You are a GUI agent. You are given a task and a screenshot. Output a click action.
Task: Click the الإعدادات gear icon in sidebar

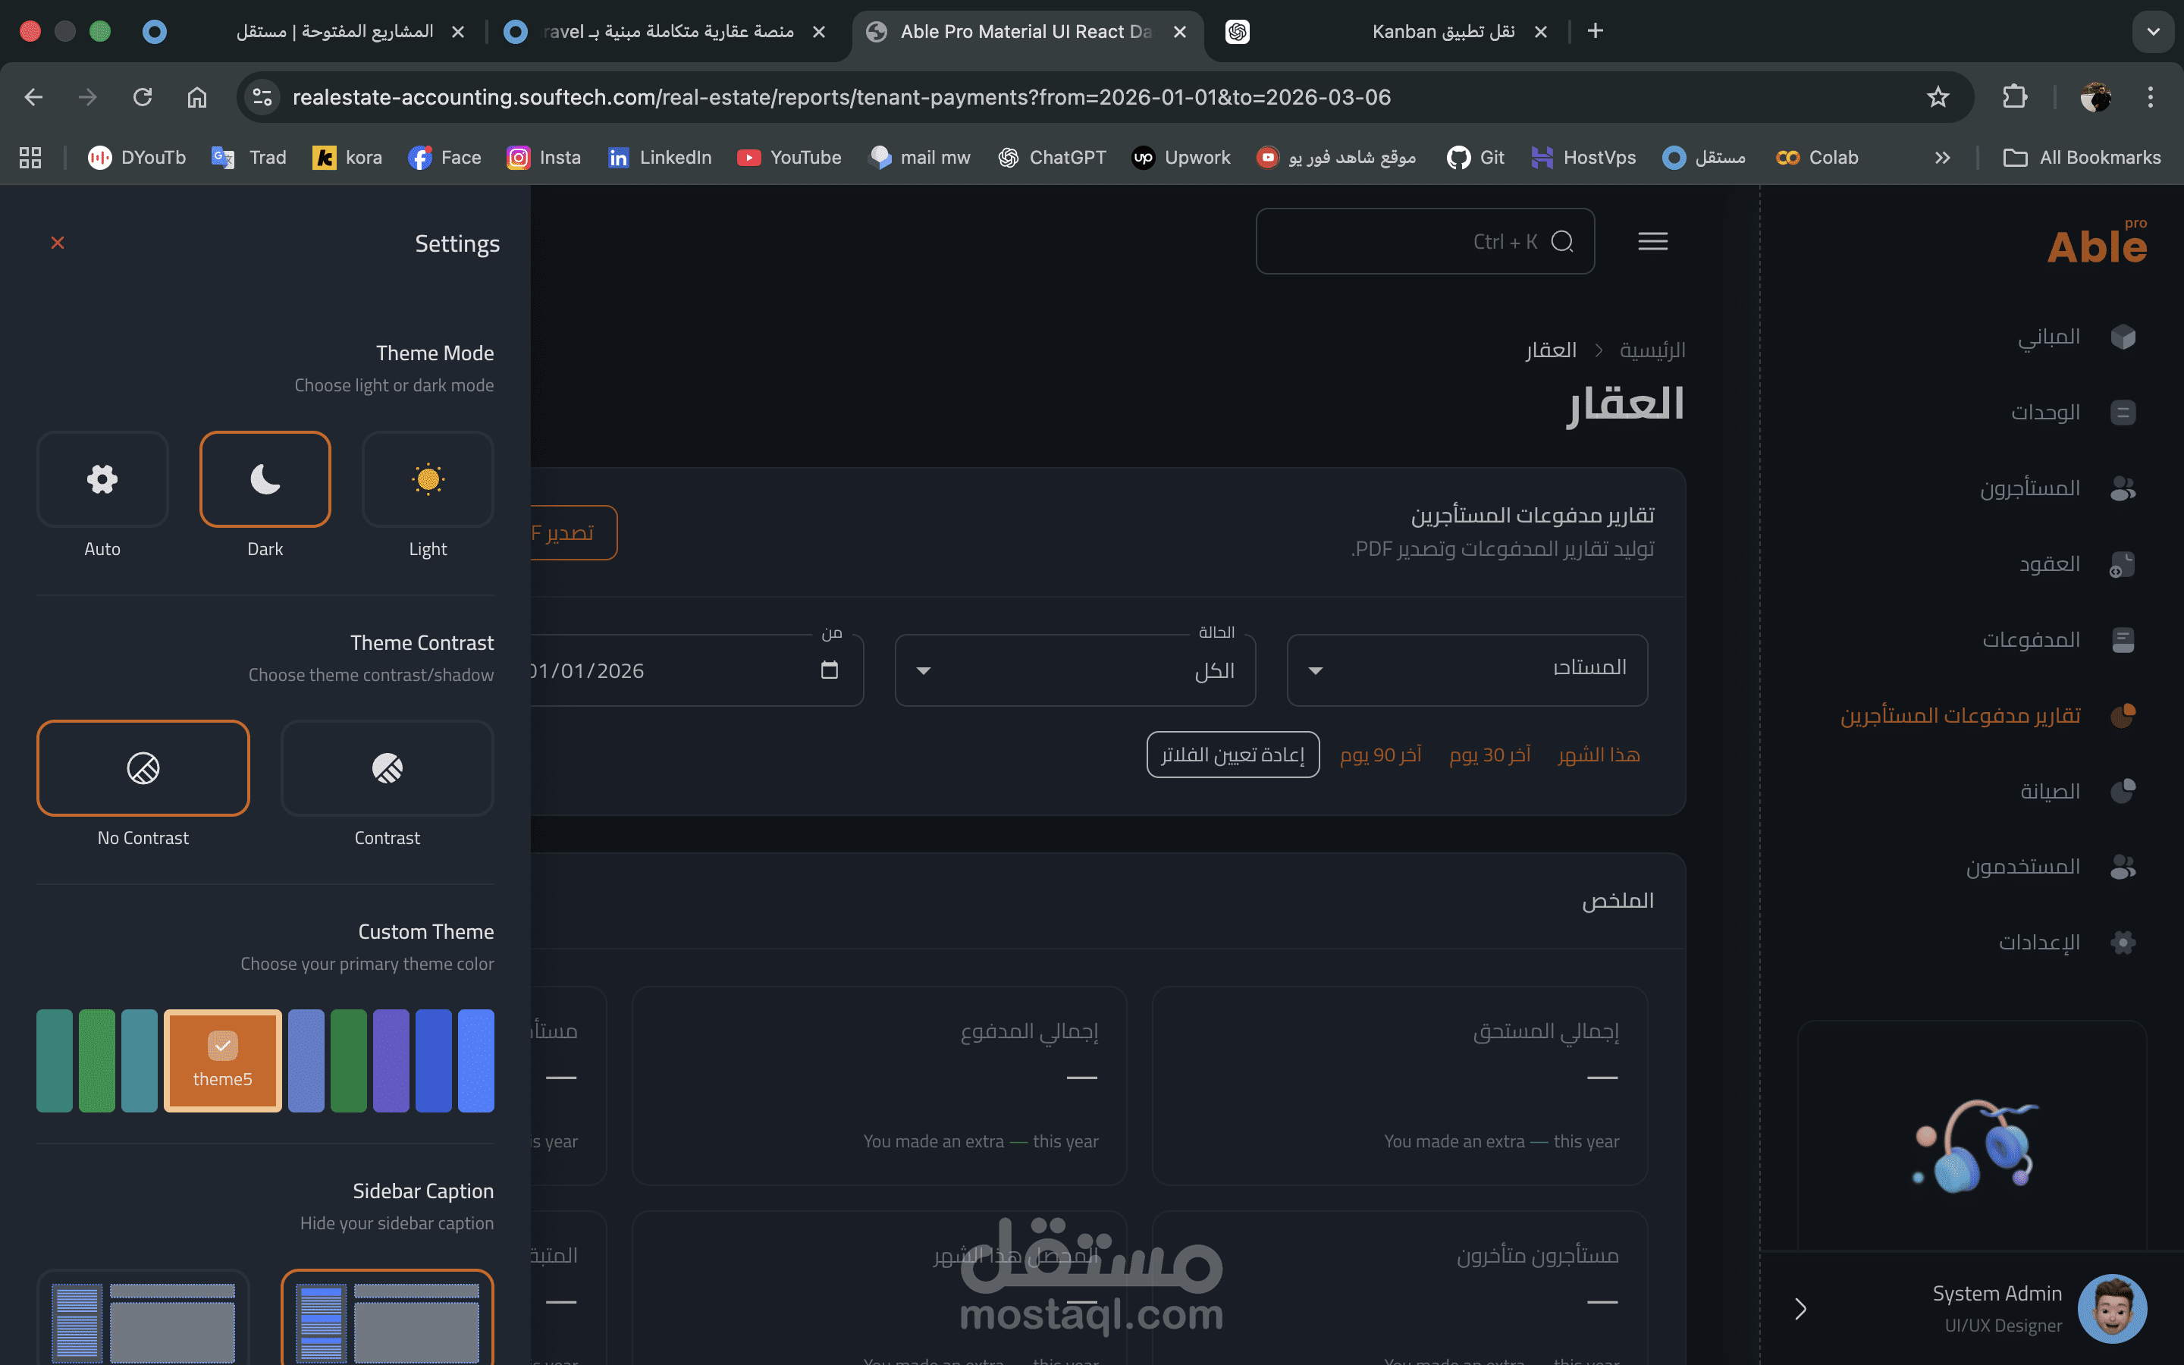pos(2123,943)
